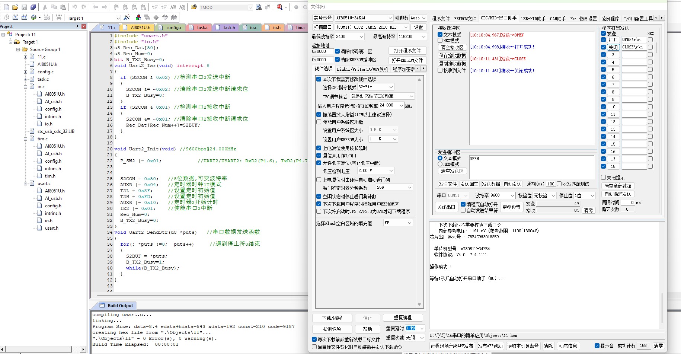Save all files icon
681x354 pixels.
33,7
